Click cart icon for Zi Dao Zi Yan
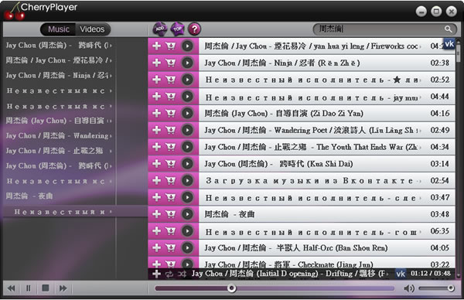Viewport: 464px width, 300px height. (x=170, y=114)
